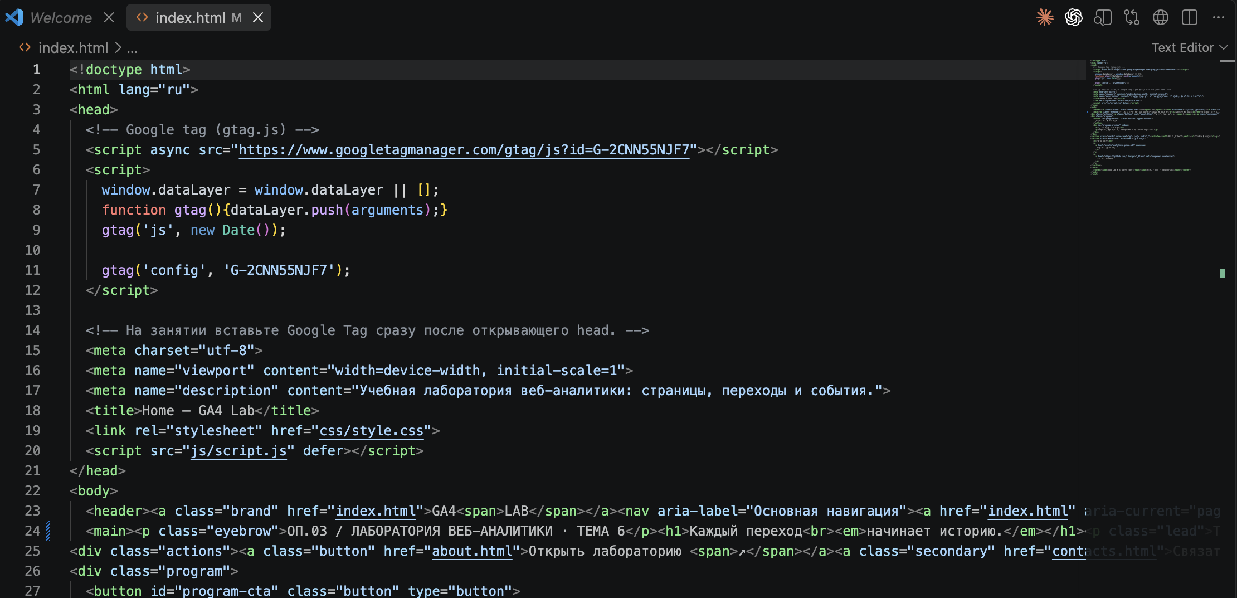Follow the js/script.js link

tap(238, 451)
